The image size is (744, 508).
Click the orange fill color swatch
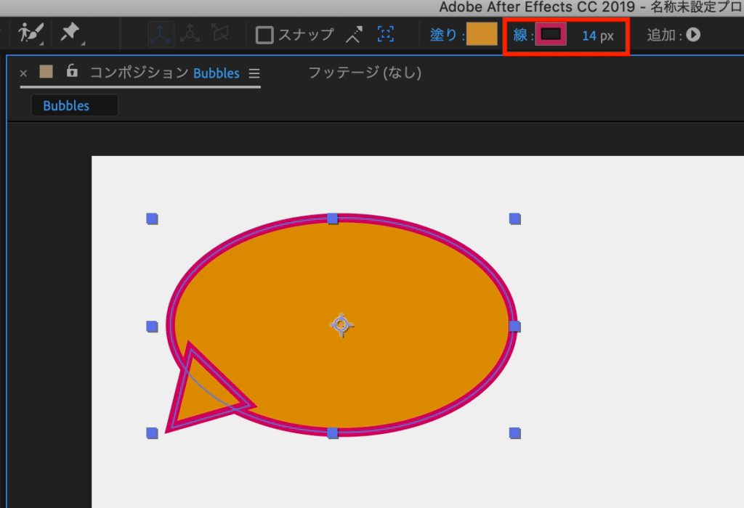coord(482,34)
